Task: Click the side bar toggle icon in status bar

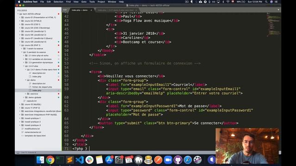Action: 18,153
